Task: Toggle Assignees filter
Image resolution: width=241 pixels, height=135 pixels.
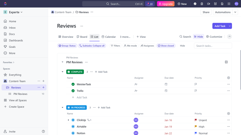Action: 147,46
